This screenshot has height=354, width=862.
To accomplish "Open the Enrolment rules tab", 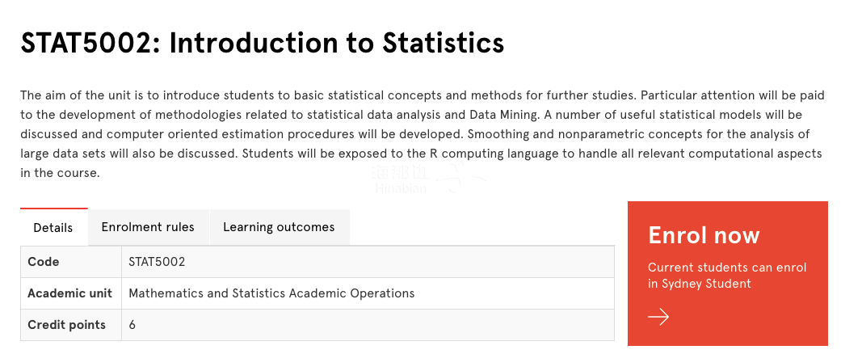I will click(x=148, y=227).
